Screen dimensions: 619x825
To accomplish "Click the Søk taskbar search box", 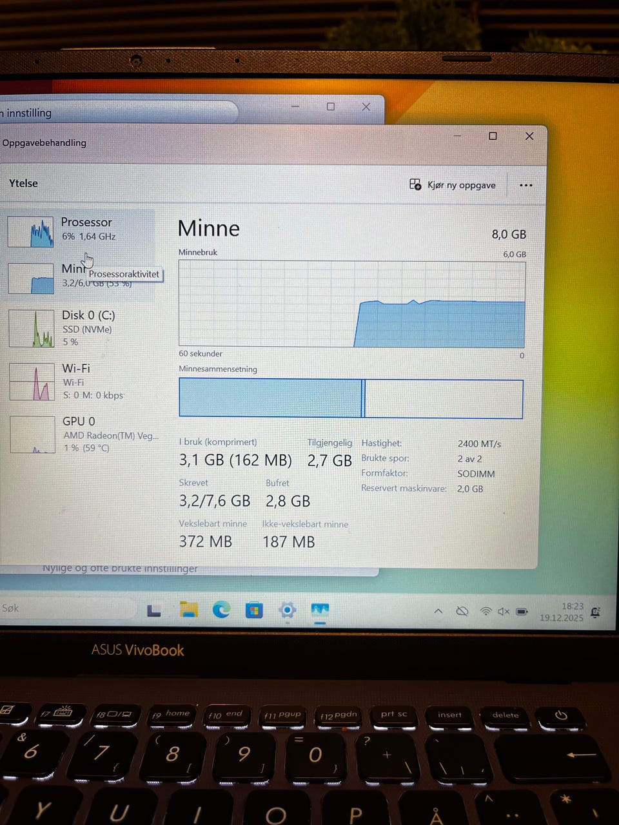I will pyautogui.click(x=67, y=608).
